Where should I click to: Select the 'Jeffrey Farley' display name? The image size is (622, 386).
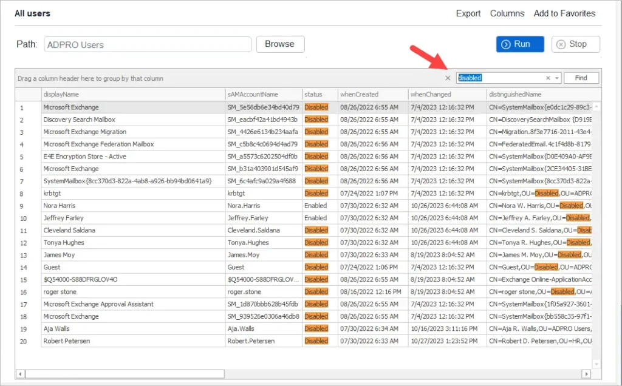[x=63, y=218]
